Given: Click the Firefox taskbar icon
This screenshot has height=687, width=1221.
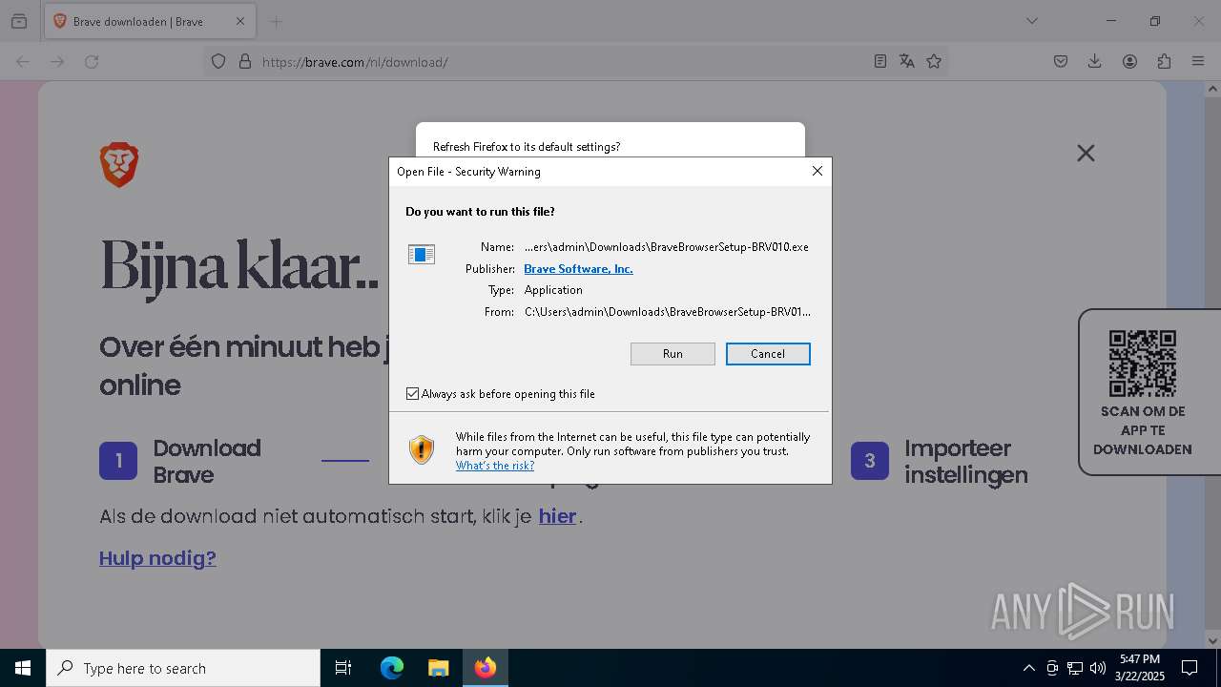Looking at the screenshot, I should click(x=486, y=668).
